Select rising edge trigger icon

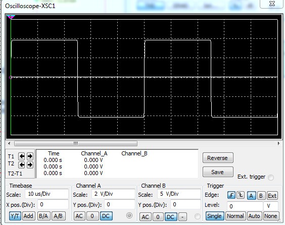pos(231,195)
